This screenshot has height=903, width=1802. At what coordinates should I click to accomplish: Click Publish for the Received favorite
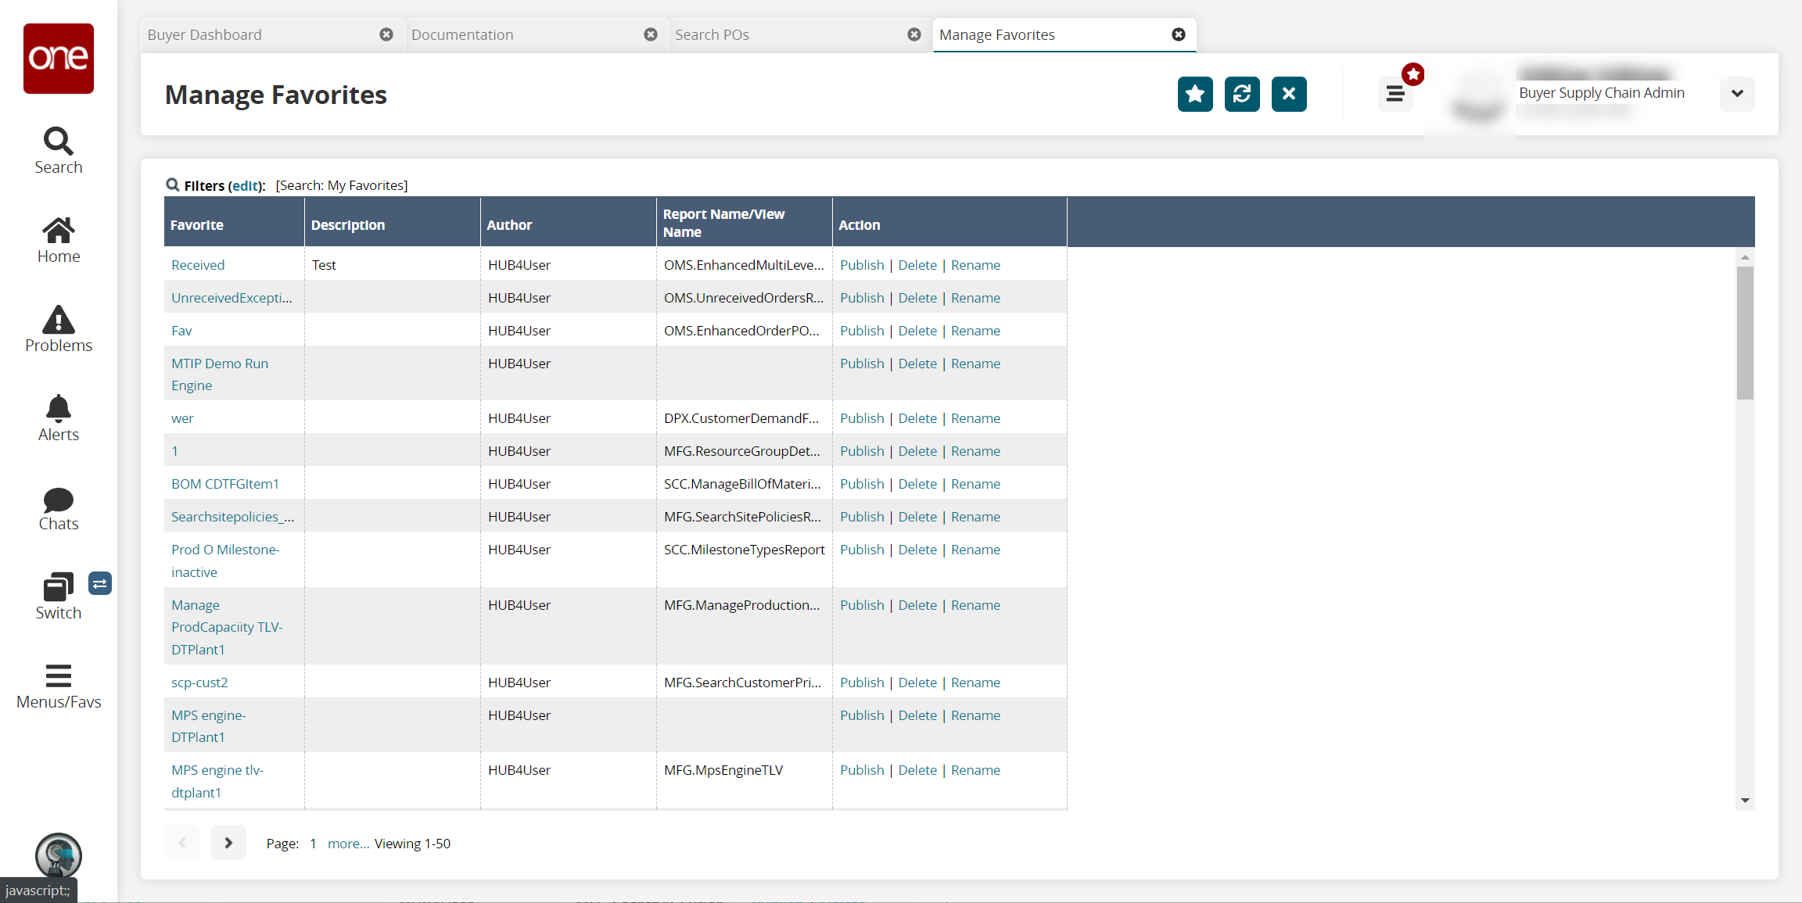[861, 265]
